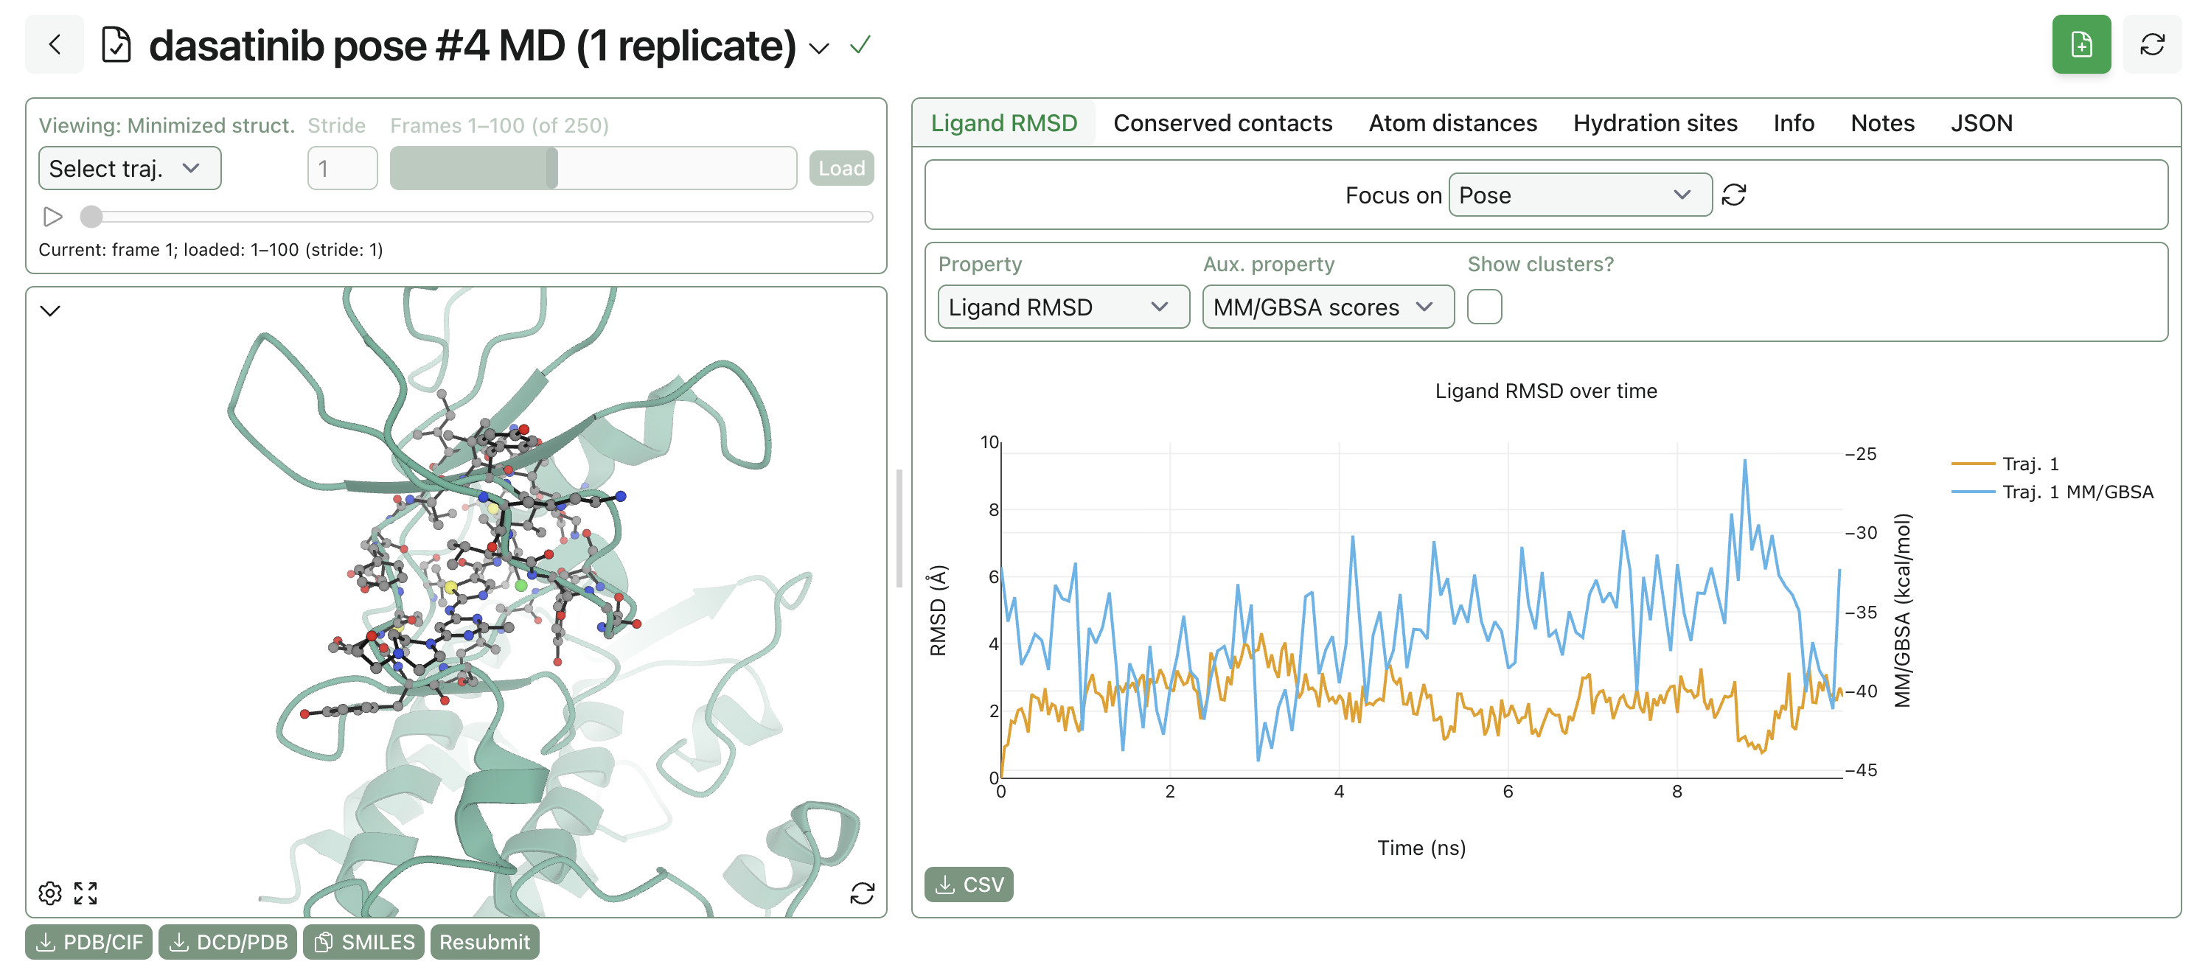Collapse the 3D viewer panel chevron
Viewport: 2197px width, 970px height.
(x=50, y=310)
